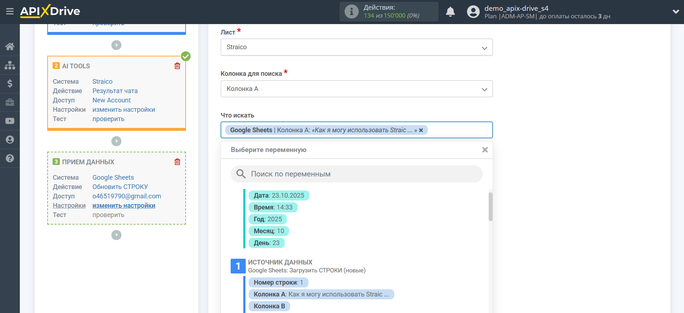Open the briefcase services sidebar icon
This screenshot has height=313, width=684.
click(10, 102)
